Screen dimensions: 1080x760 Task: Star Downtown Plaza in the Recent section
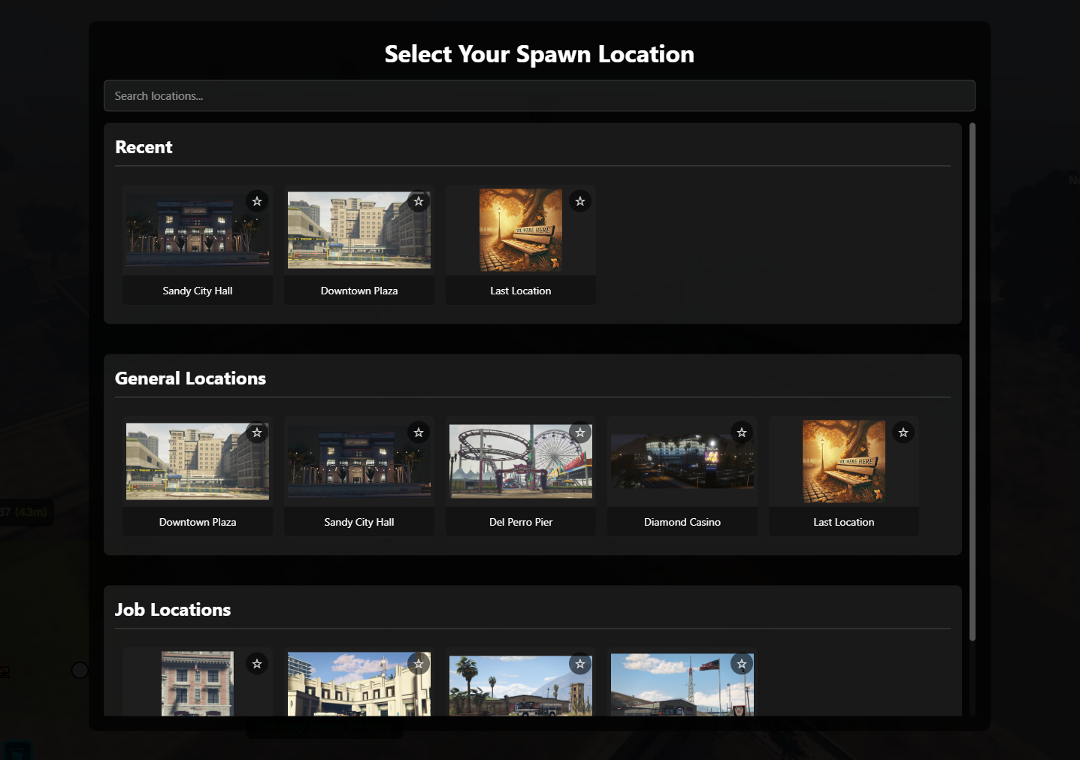click(x=419, y=201)
